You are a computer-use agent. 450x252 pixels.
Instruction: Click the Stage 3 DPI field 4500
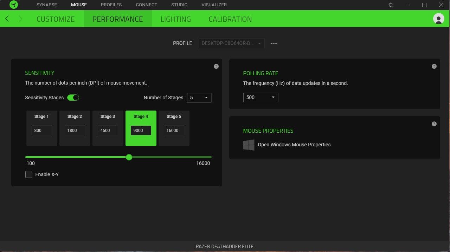[x=108, y=130]
